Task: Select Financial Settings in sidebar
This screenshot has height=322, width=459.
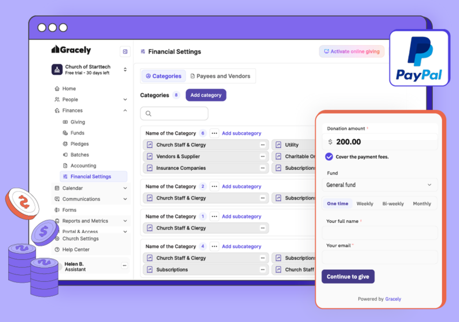Action: [x=94, y=176]
